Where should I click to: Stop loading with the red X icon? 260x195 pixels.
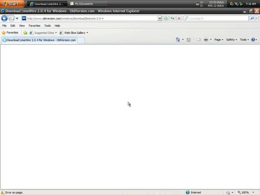[x=179, y=18]
